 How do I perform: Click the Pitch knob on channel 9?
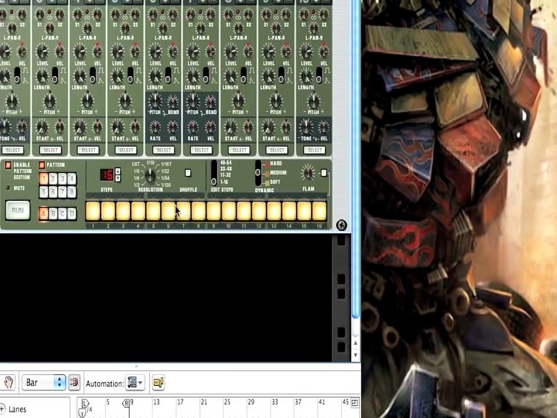pyautogui.click(x=276, y=102)
